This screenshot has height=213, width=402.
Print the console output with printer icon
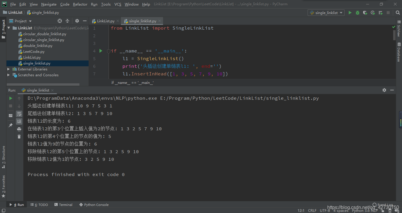19,129
